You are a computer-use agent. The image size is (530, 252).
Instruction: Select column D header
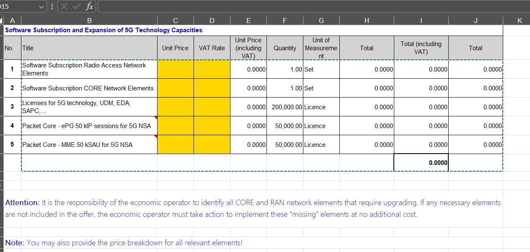coord(212,20)
